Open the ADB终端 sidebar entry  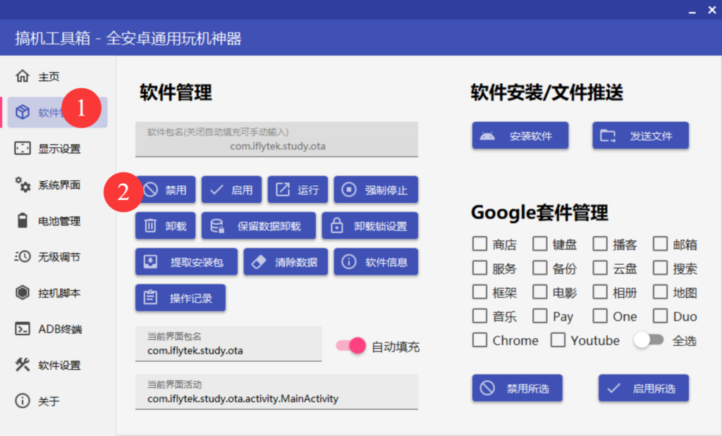(58, 329)
